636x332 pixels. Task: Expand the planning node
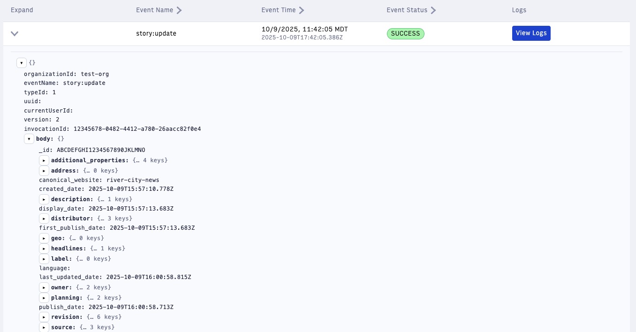coord(44,298)
